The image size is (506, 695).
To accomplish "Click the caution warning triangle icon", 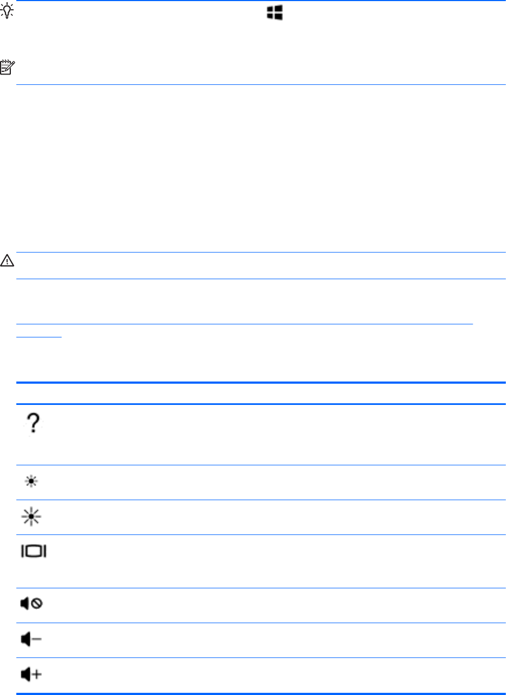I will [x=8, y=261].
